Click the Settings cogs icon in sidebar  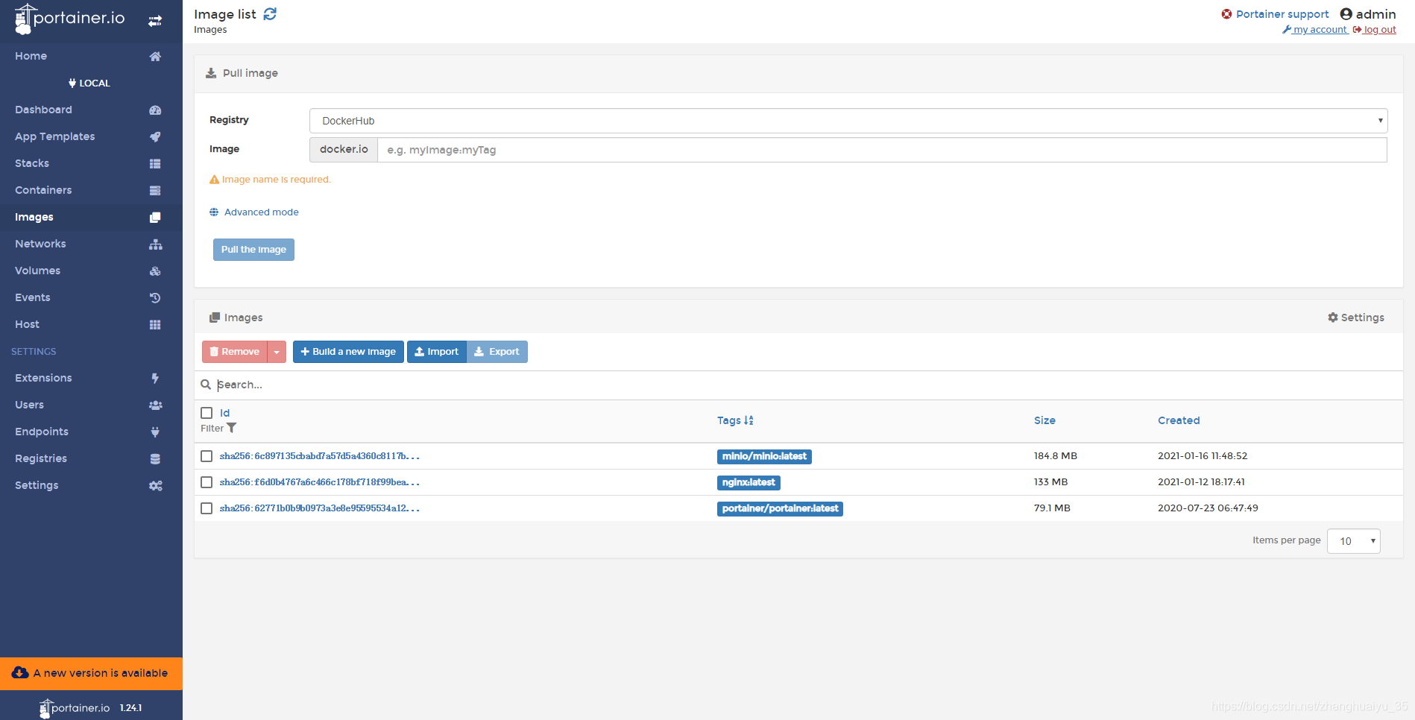point(155,486)
